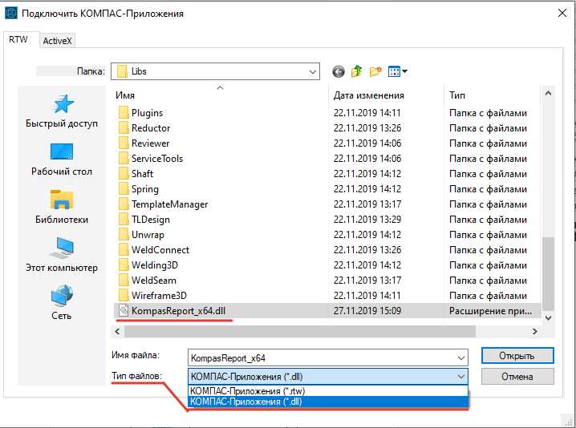This screenshot has width=576, height=428.
Task: Select the row named Plugins
Action: click(327, 113)
